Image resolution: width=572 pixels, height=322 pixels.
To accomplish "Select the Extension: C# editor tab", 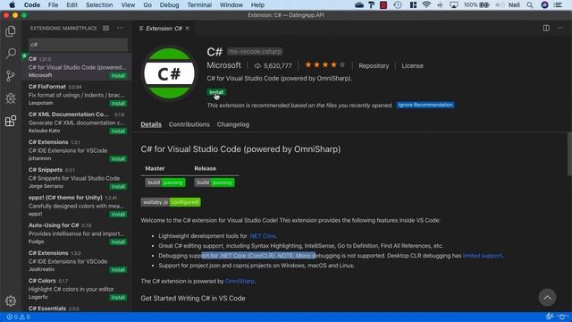I will (x=164, y=28).
